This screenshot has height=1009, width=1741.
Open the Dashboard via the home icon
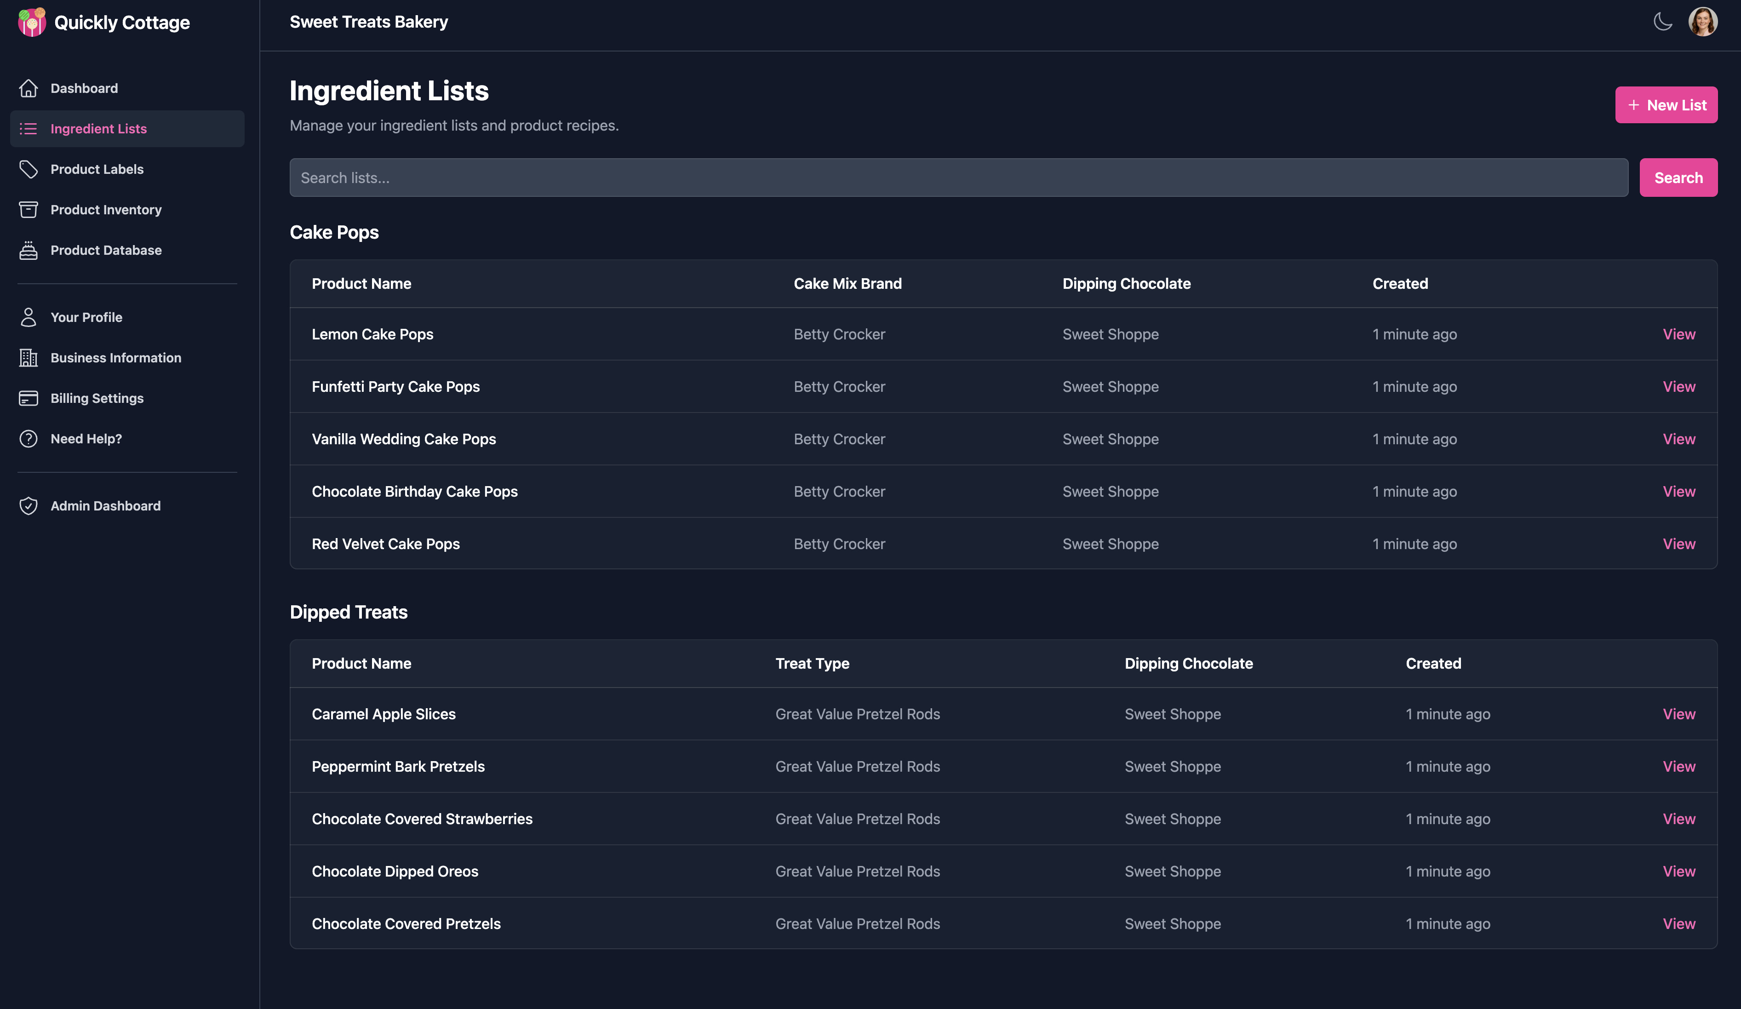point(29,88)
